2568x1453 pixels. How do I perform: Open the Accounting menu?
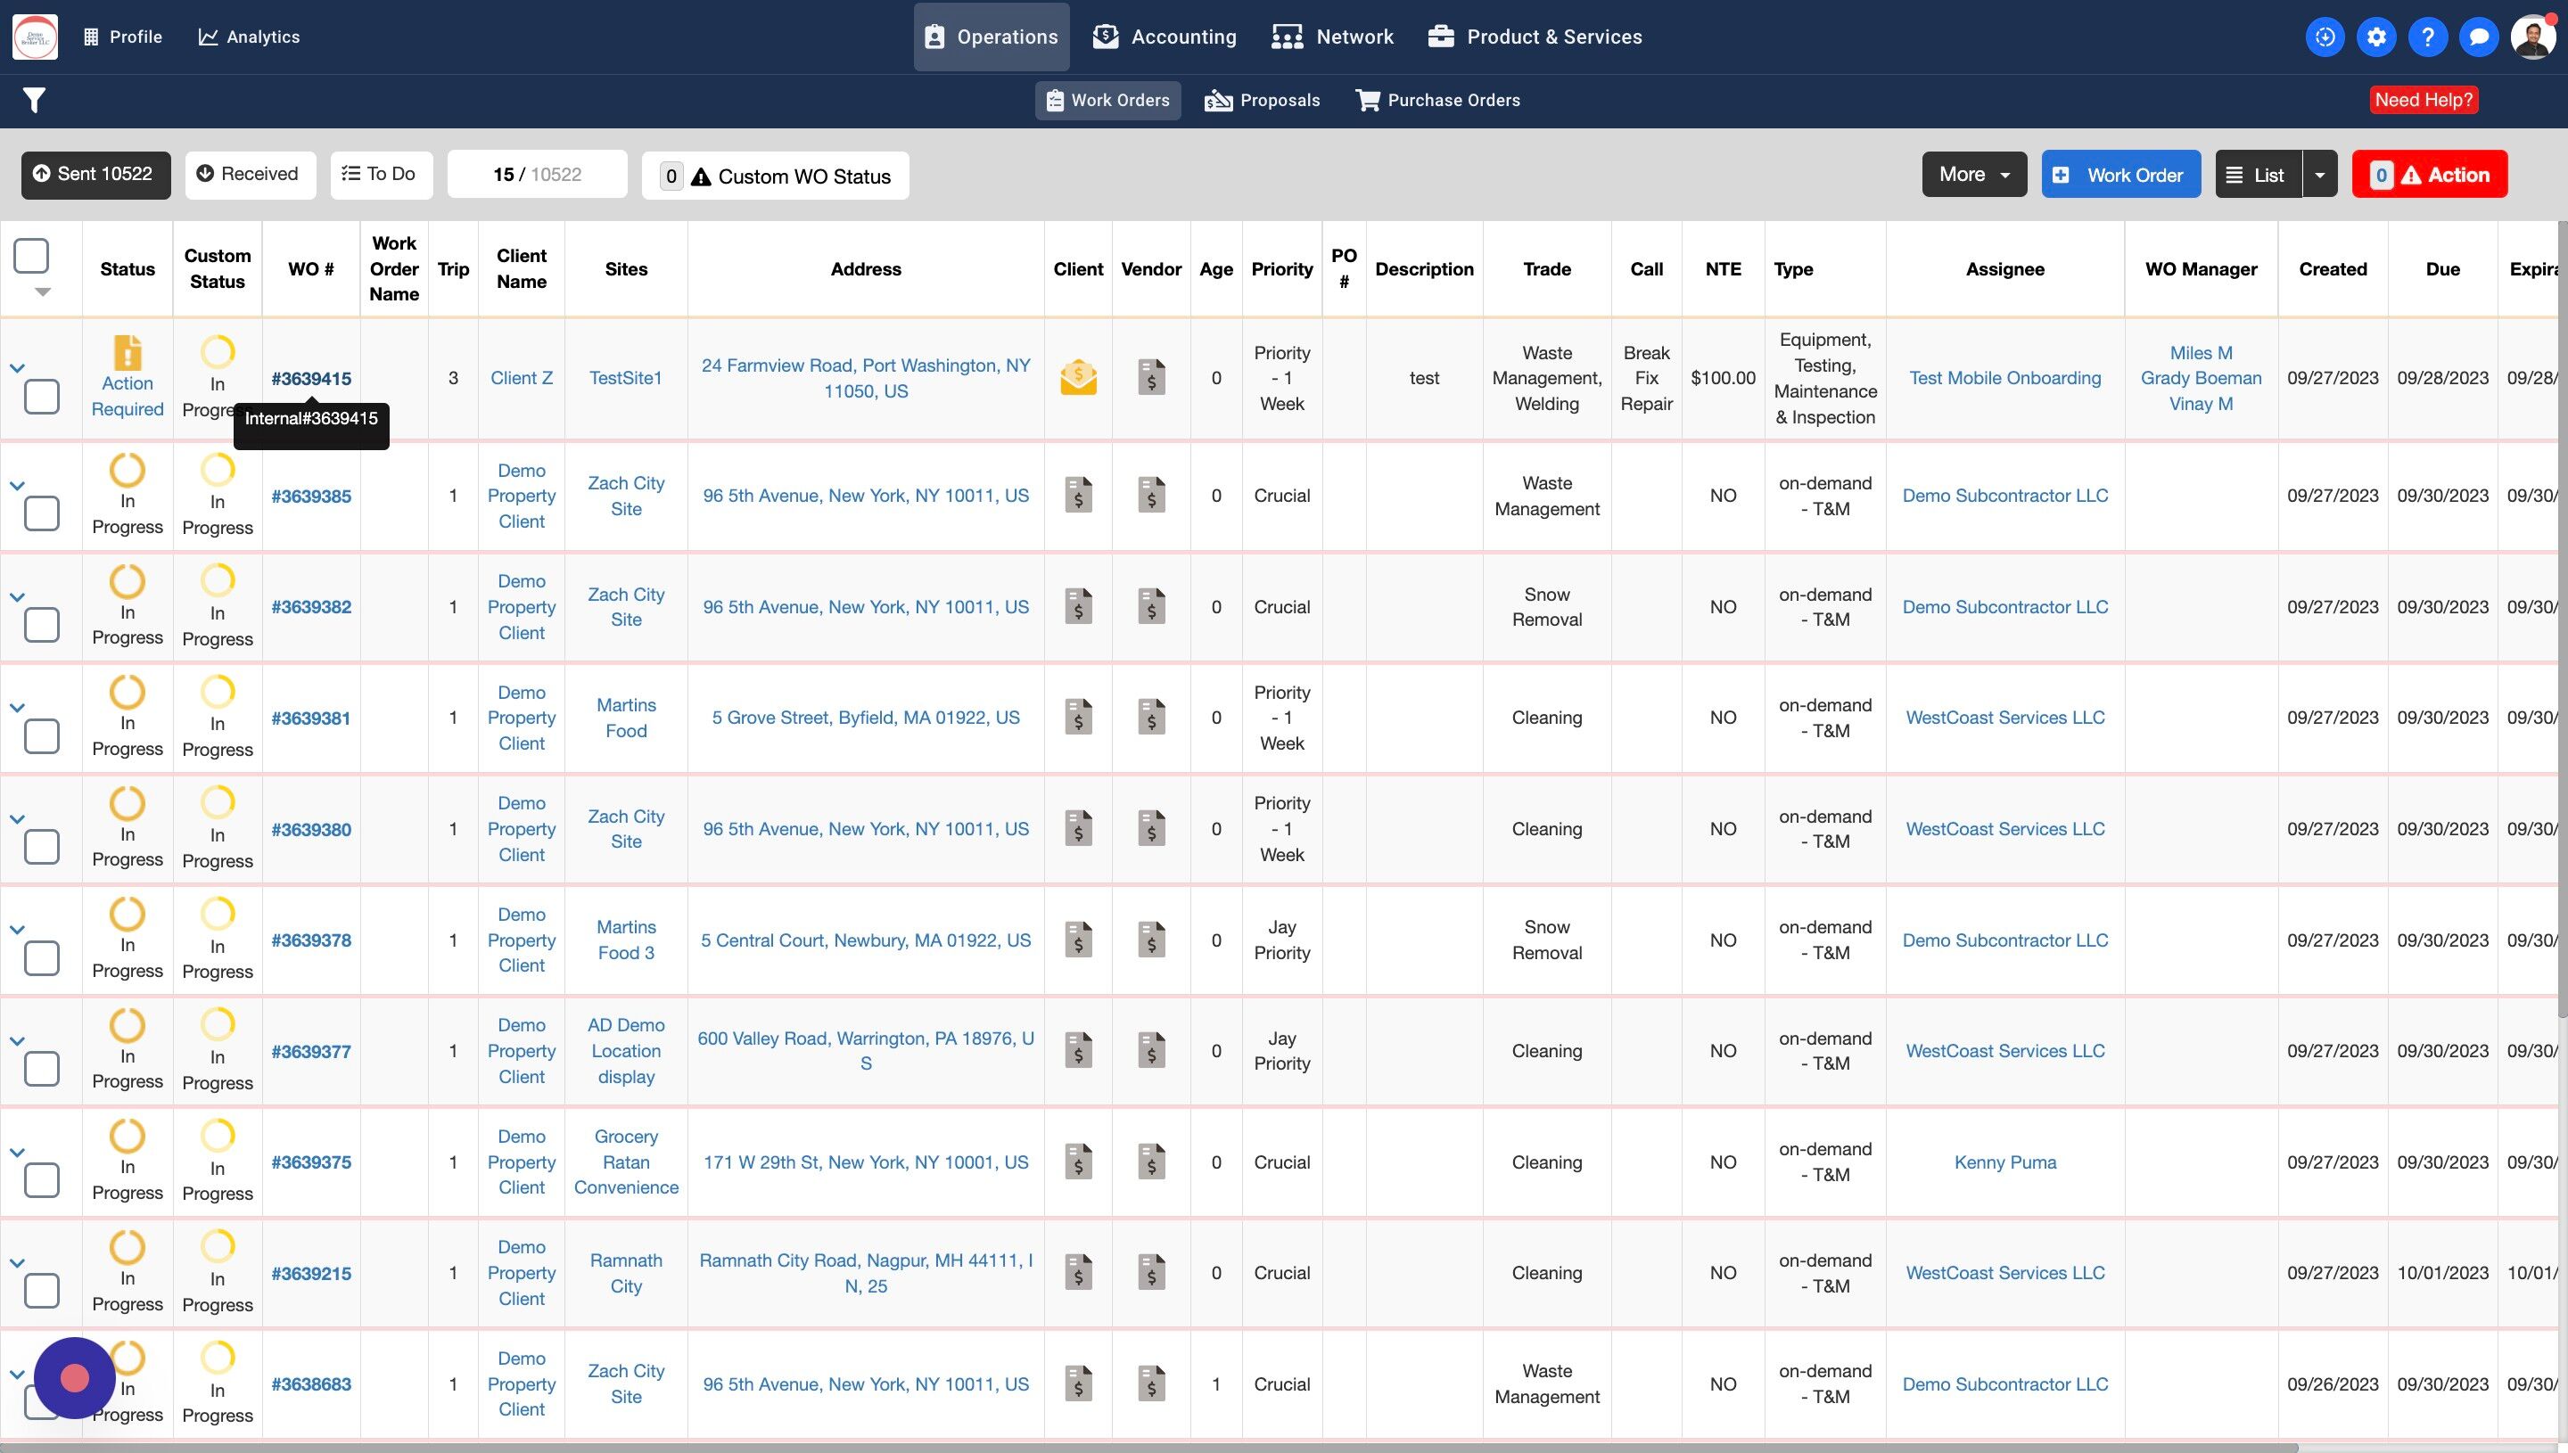click(1165, 37)
